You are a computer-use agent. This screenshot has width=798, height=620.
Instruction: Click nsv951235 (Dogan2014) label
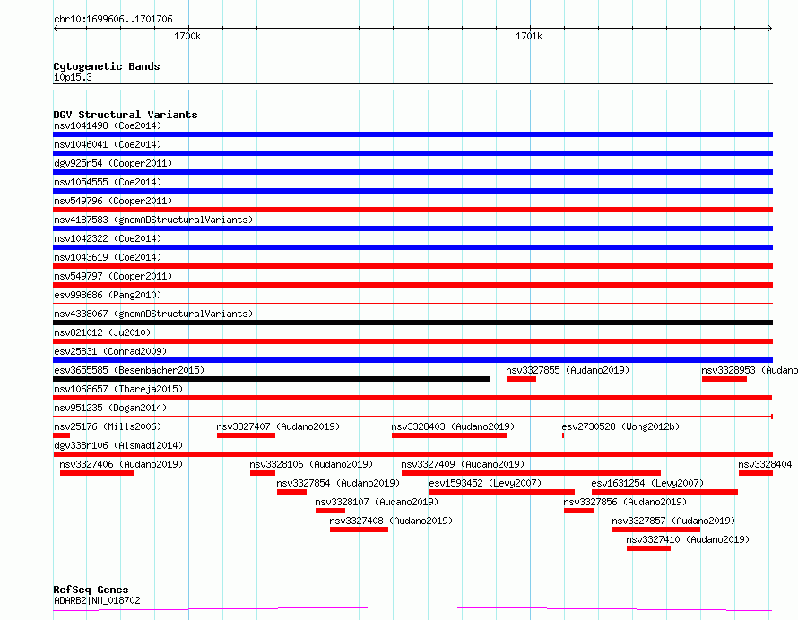coord(110,408)
